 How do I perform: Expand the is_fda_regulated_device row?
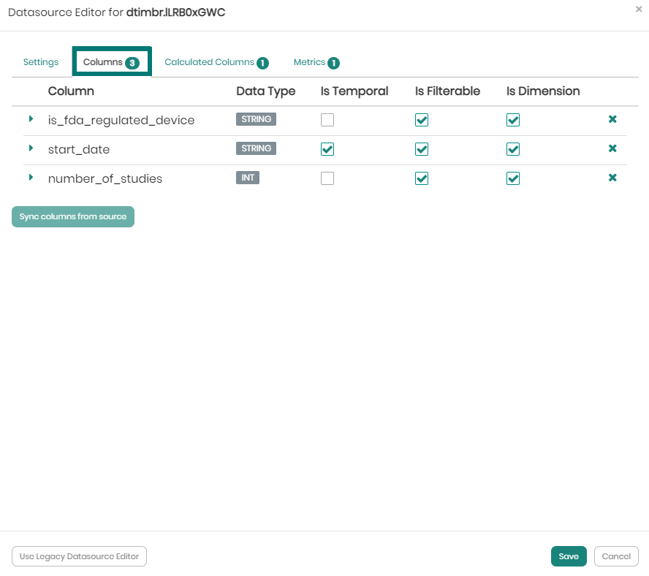click(x=31, y=118)
